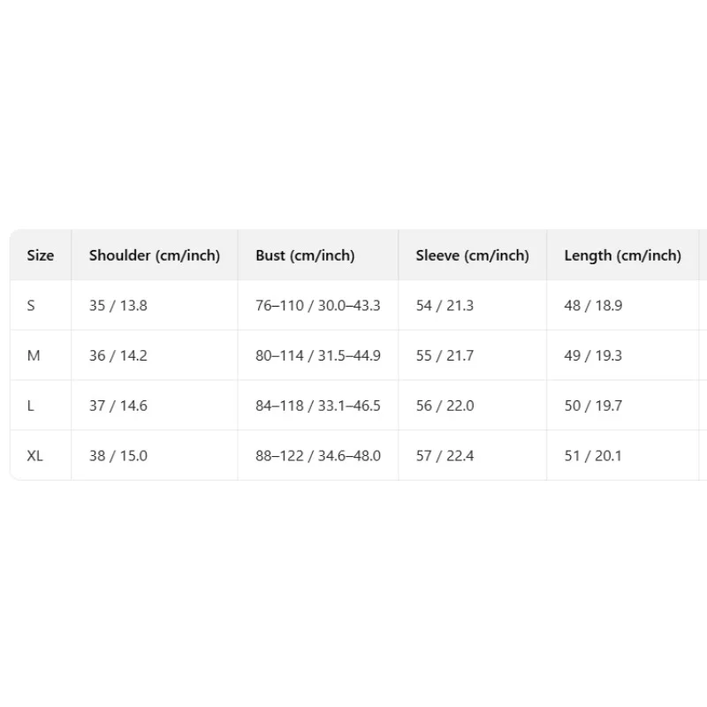Click shoulder value 35 / 13.8

[x=118, y=305]
